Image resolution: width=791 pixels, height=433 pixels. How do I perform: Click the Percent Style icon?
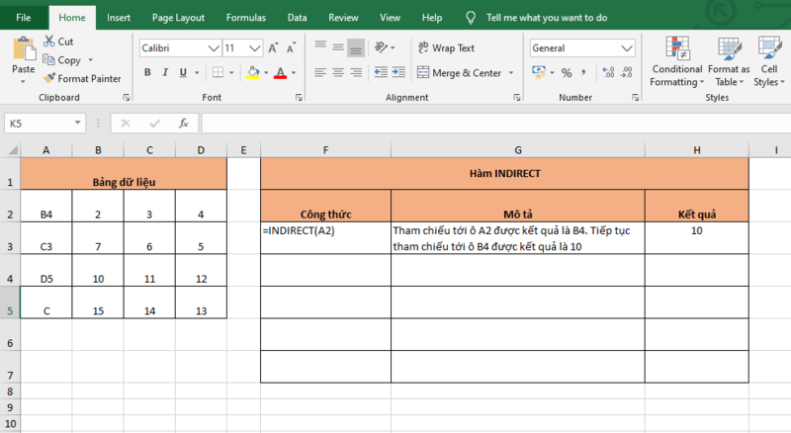point(567,72)
